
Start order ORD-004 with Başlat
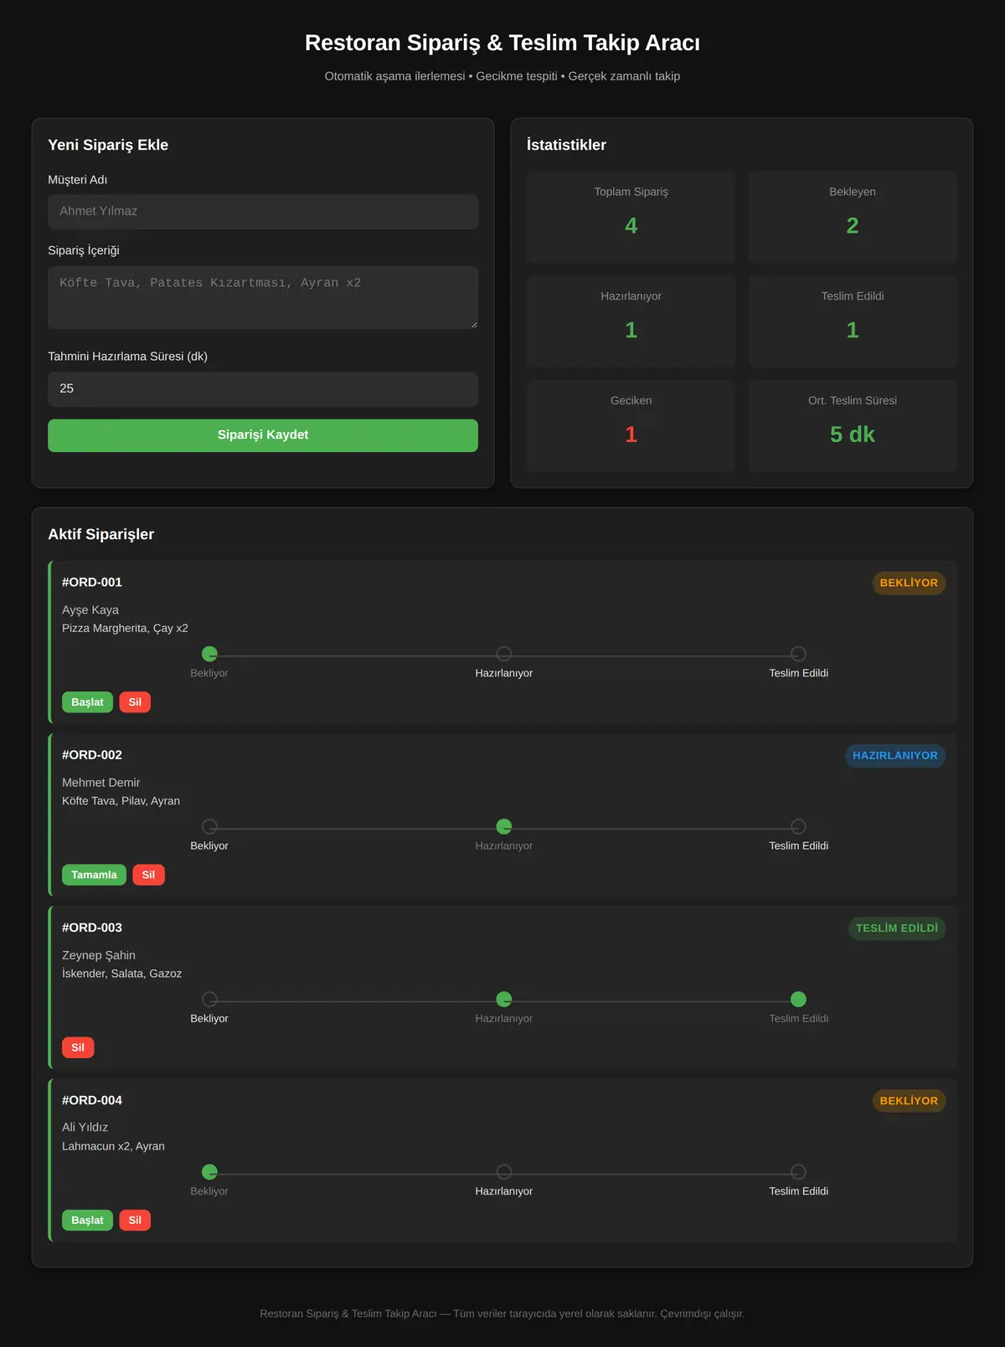pos(87,1221)
